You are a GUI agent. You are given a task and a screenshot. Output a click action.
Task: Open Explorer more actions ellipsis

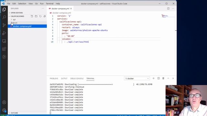[x=43, y=8]
